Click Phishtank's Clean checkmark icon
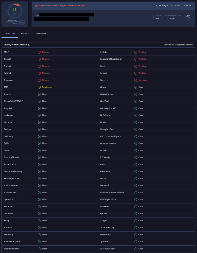 tap(39, 207)
